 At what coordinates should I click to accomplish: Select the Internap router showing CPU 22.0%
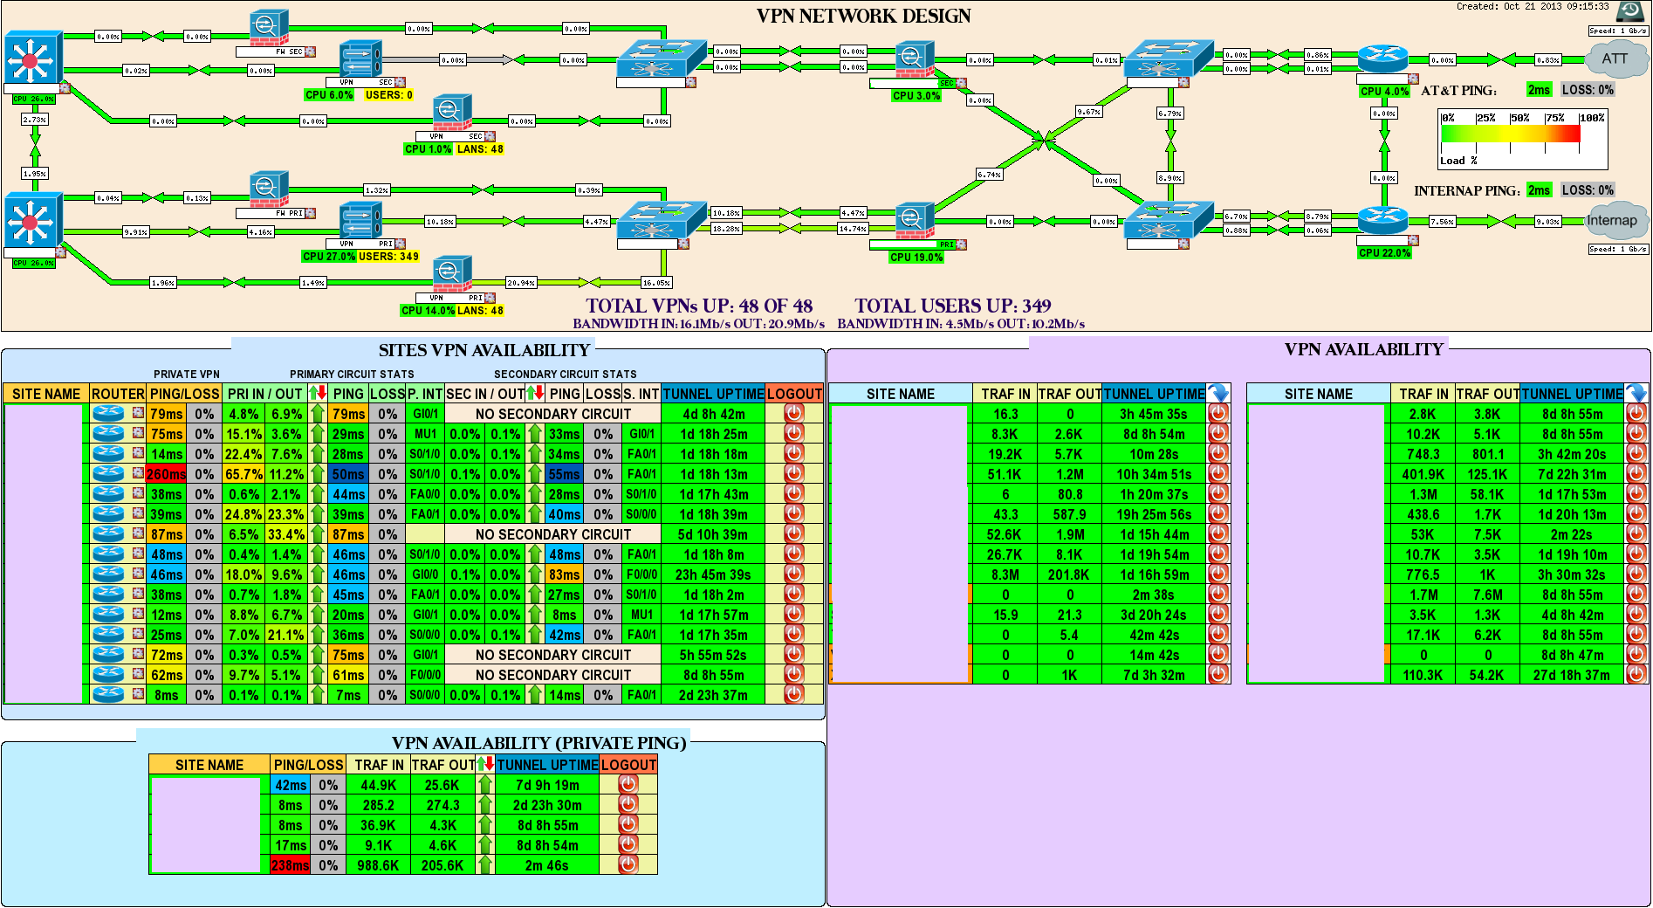(x=1383, y=221)
